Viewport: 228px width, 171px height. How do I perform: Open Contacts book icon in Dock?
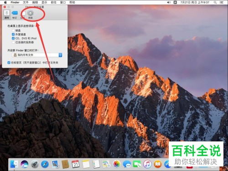[66, 164]
